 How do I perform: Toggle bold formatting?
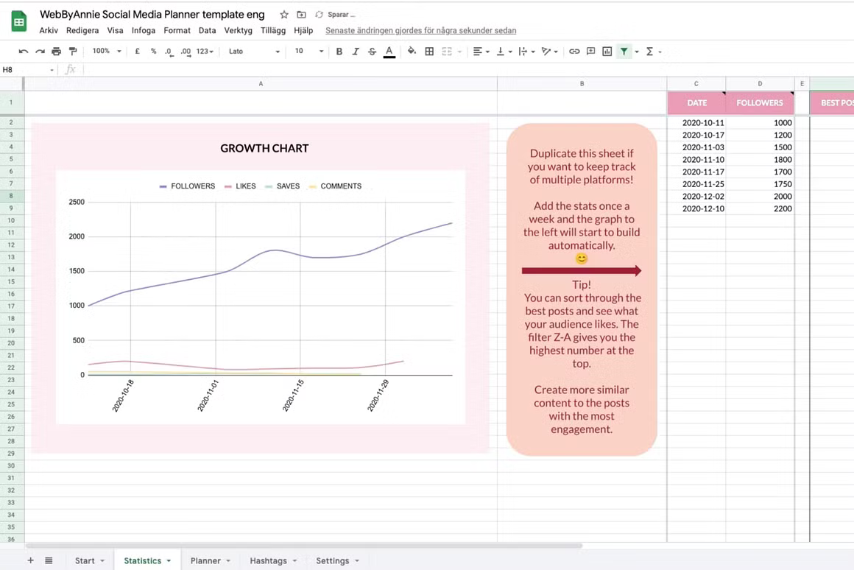(339, 52)
